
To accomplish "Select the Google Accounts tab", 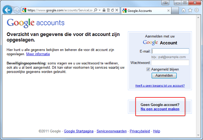I will click(146, 11).
